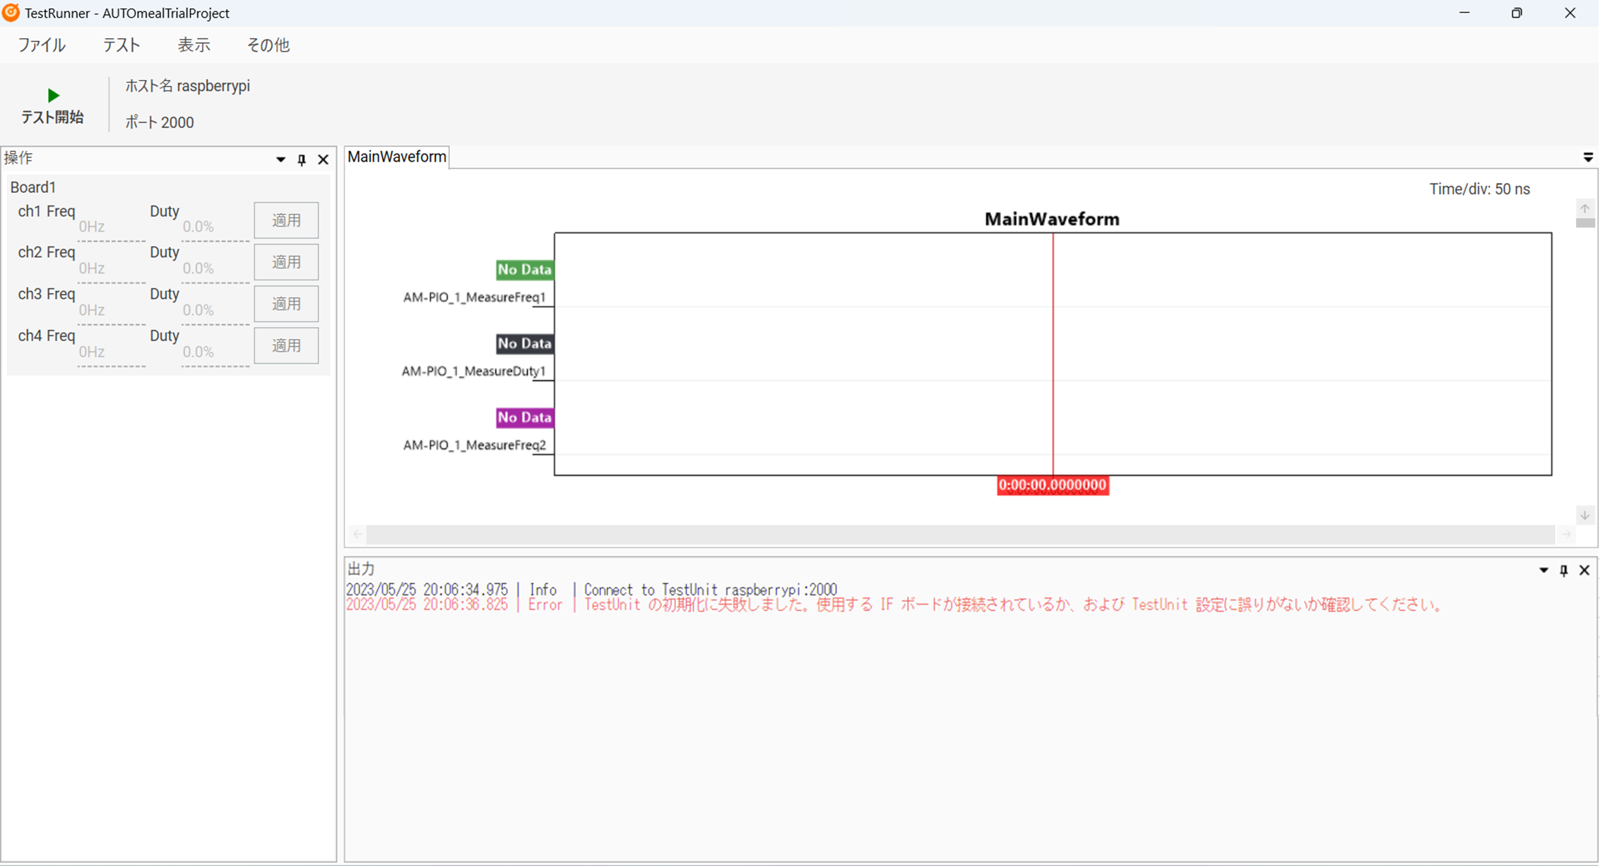Pin the 操作 panel with its pin icon
The width and height of the screenshot is (1600, 866).
(302, 160)
